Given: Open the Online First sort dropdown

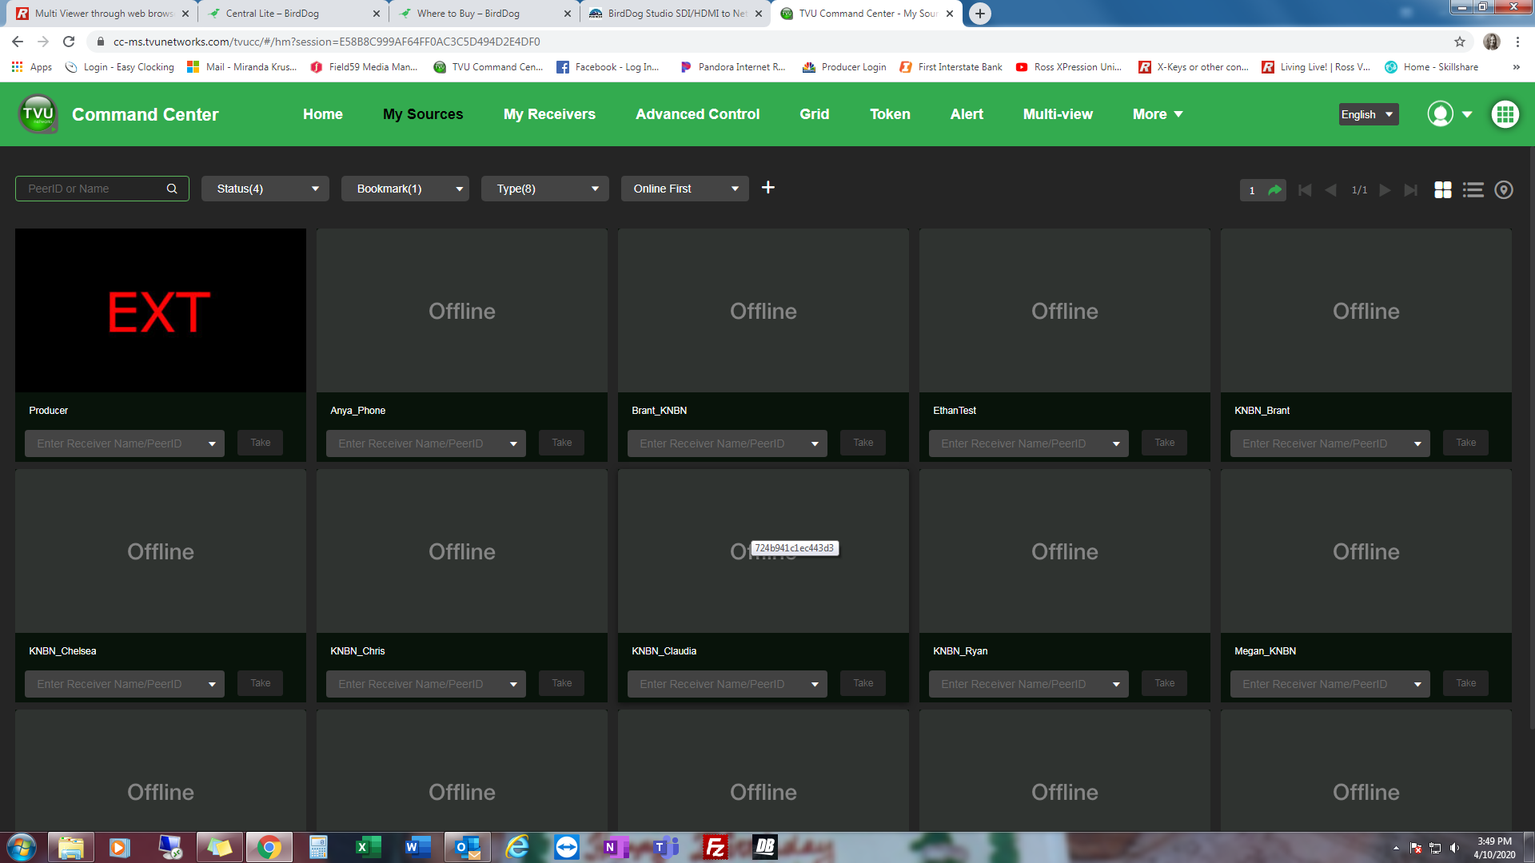Looking at the screenshot, I should coord(684,189).
